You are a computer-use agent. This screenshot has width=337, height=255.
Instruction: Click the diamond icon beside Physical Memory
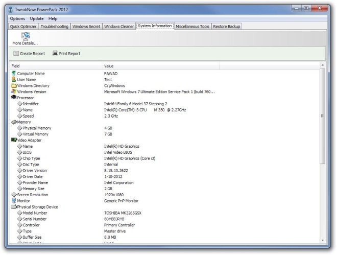pyautogui.click(x=20, y=128)
